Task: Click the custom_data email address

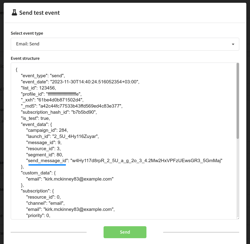Action: [x=79, y=179]
